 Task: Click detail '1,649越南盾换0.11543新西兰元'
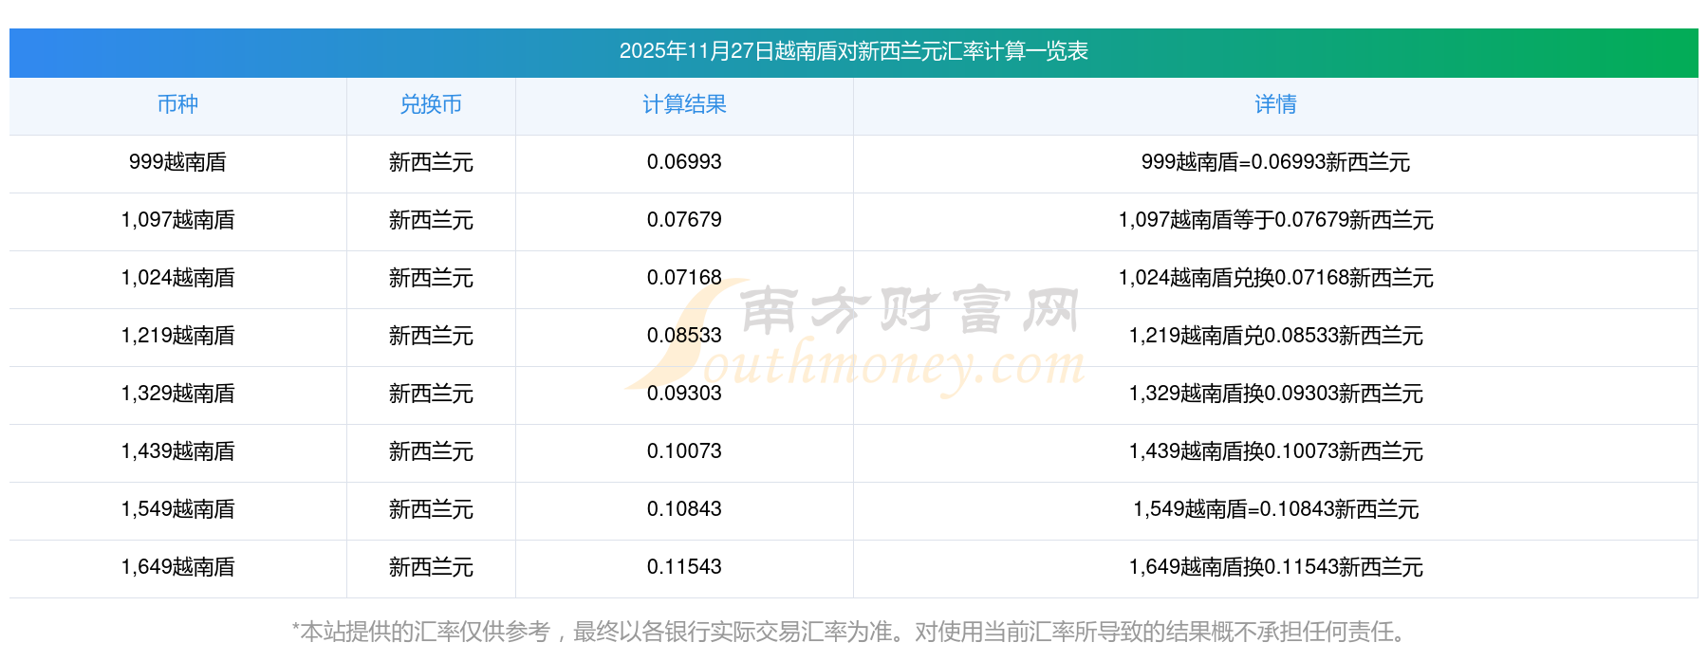coord(1275,567)
